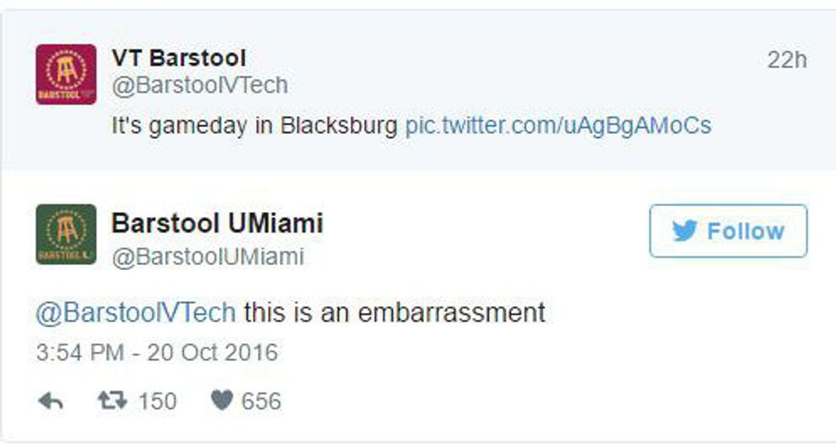This screenshot has width=836, height=448.
Task: Click the text 'this is an embarrassment'
Action: pos(394,313)
